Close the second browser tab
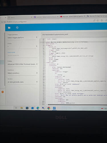Image resolution: width=107 pixels, height=143 pixels. [31, 17]
